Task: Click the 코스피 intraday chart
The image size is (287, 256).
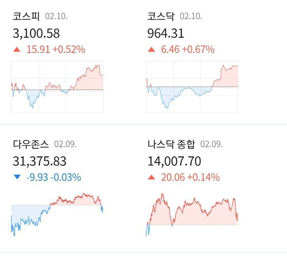Action: (x=57, y=87)
